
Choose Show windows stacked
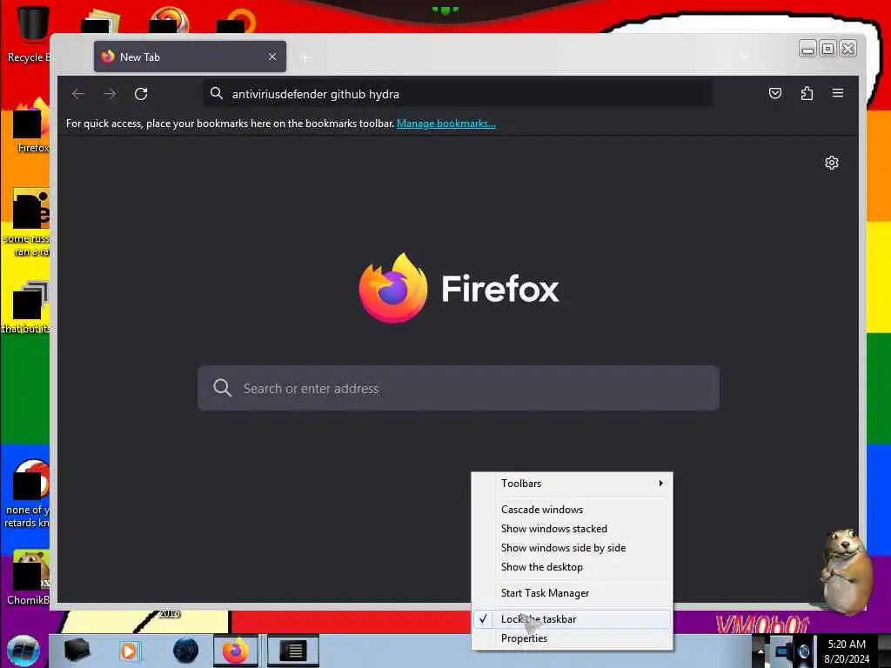click(573, 529)
